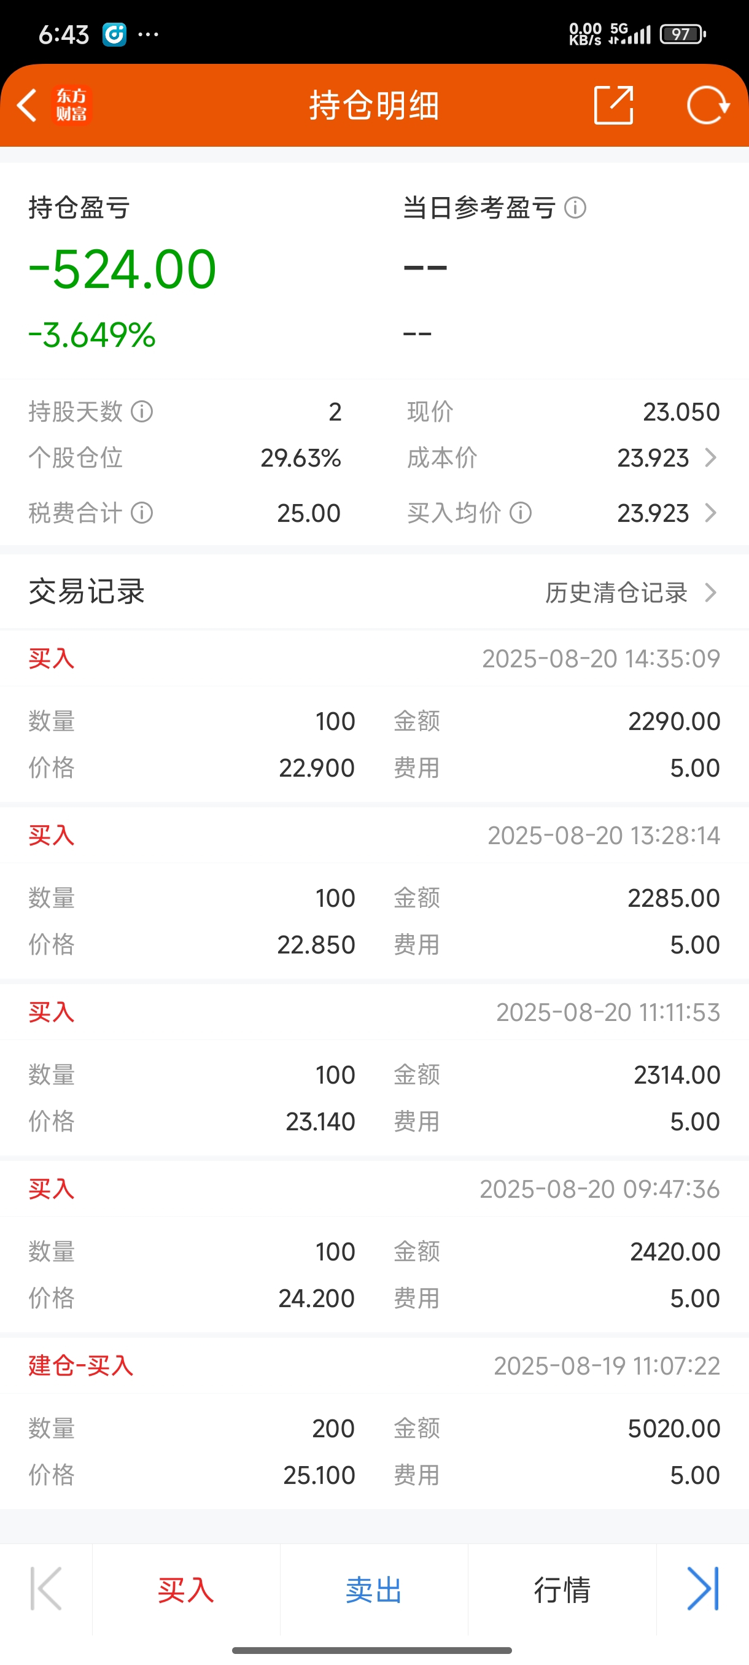The height and width of the screenshot is (1665, 749).
Task: Open the 行情 bottom tab
Action: (562, 1590)
